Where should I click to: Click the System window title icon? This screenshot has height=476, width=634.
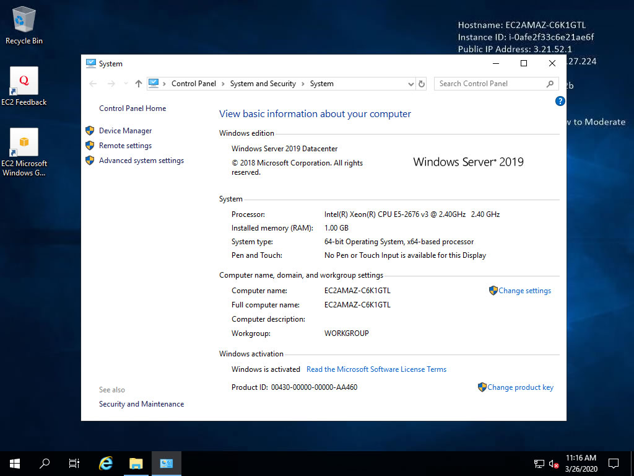click(91, 63)
